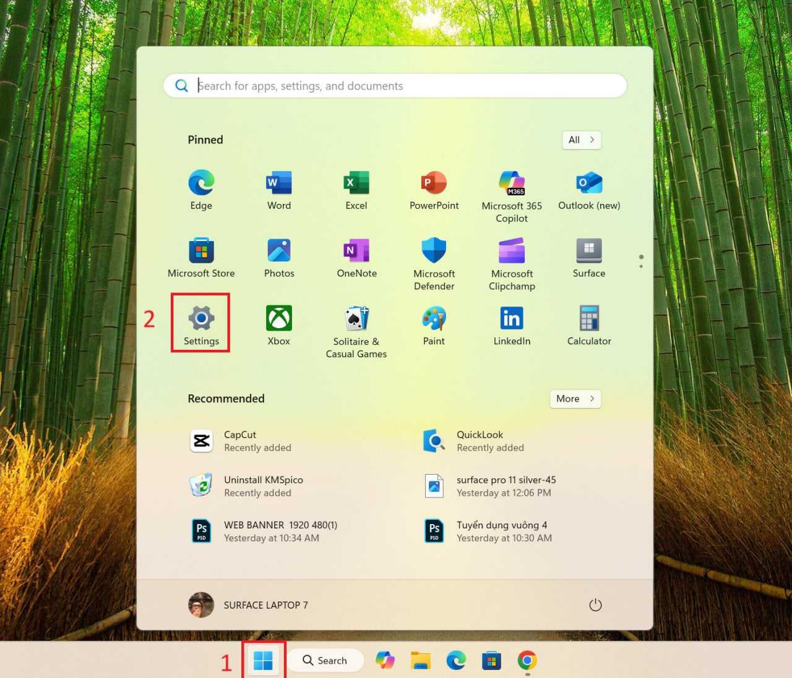Launch the Calculator app
Viewport: 792px width, 678px height.
[x=589, y=326]
